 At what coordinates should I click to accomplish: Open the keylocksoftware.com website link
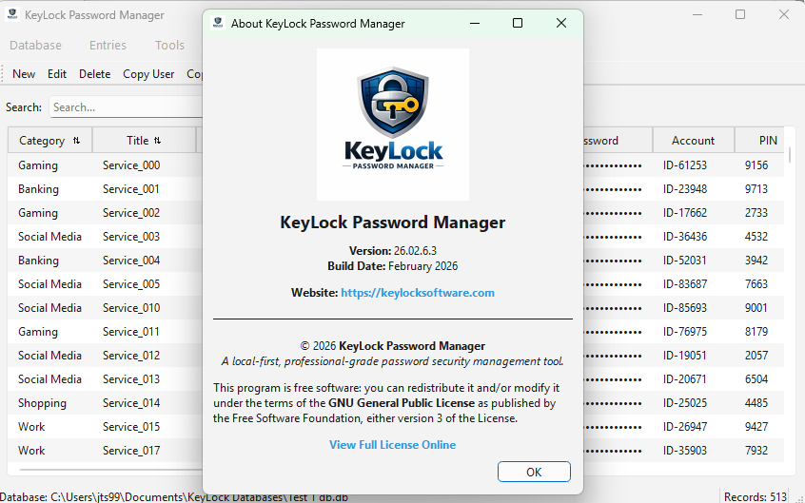tap(417, 293)
